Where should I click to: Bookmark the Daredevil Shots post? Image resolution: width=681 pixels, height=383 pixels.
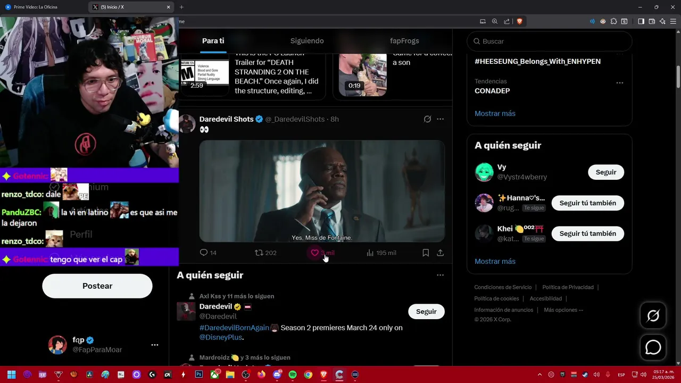point(426,253)
